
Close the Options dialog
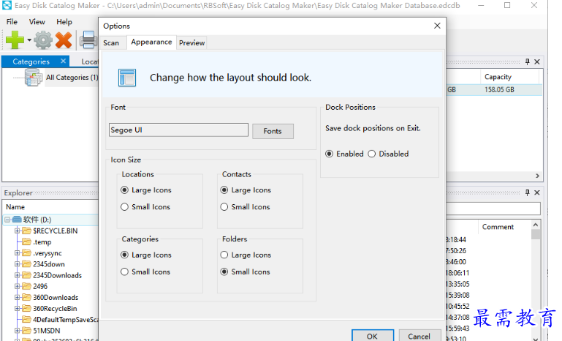437,26
